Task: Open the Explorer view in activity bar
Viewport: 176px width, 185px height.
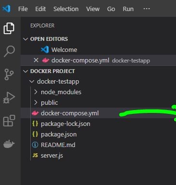Action: pyautogui.click(x=9, y=28)
